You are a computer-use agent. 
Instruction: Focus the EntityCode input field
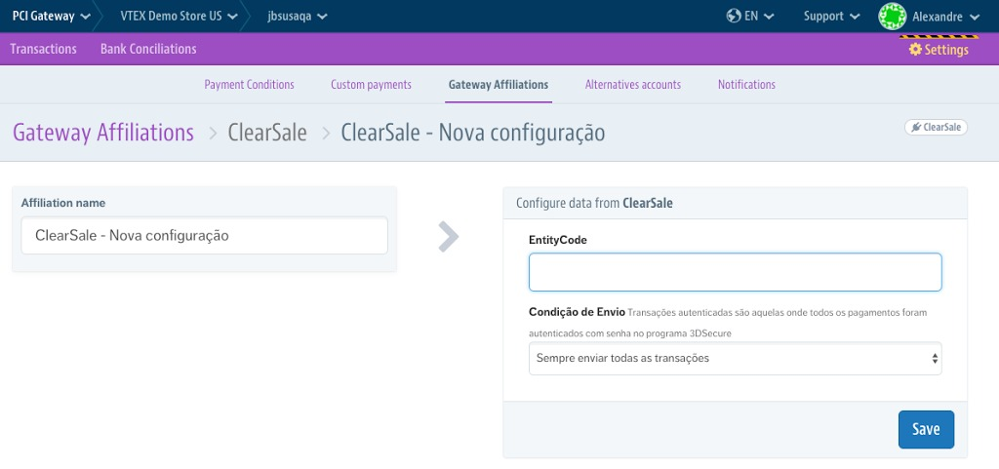736,272
